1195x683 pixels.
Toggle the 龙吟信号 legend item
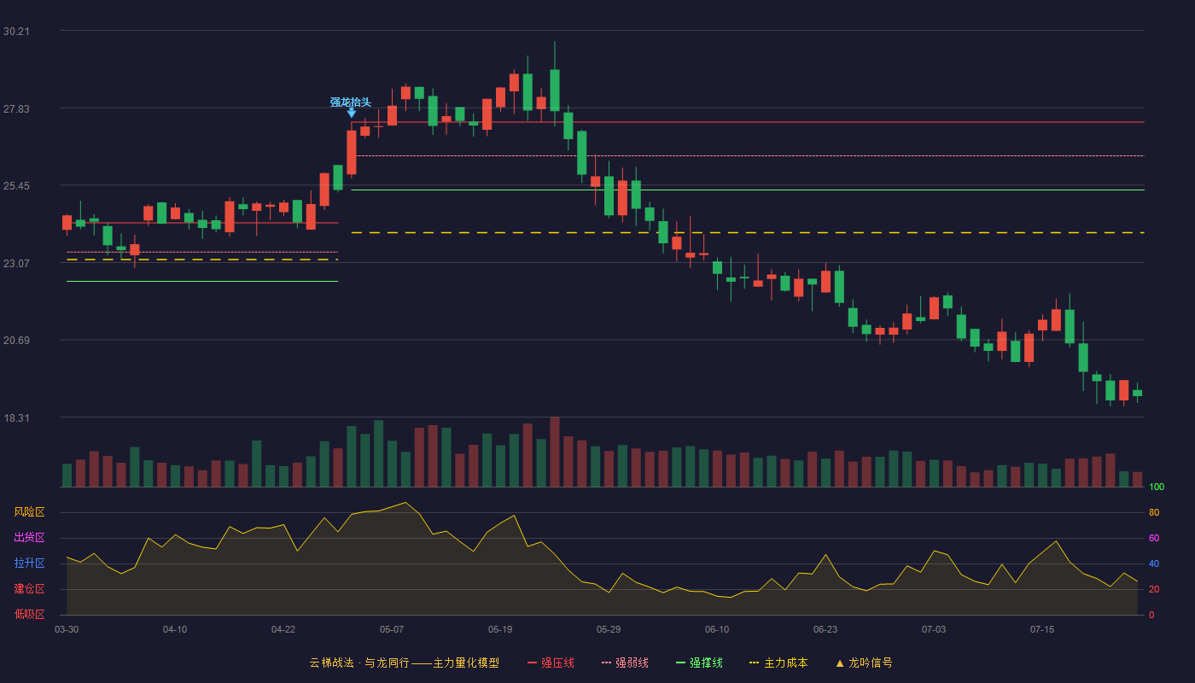[x=864, y=663]
